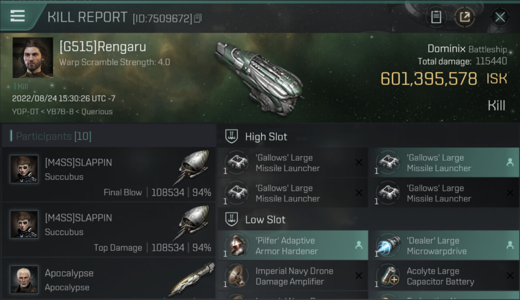View Rengaru's character portrait

pos(33,58)
